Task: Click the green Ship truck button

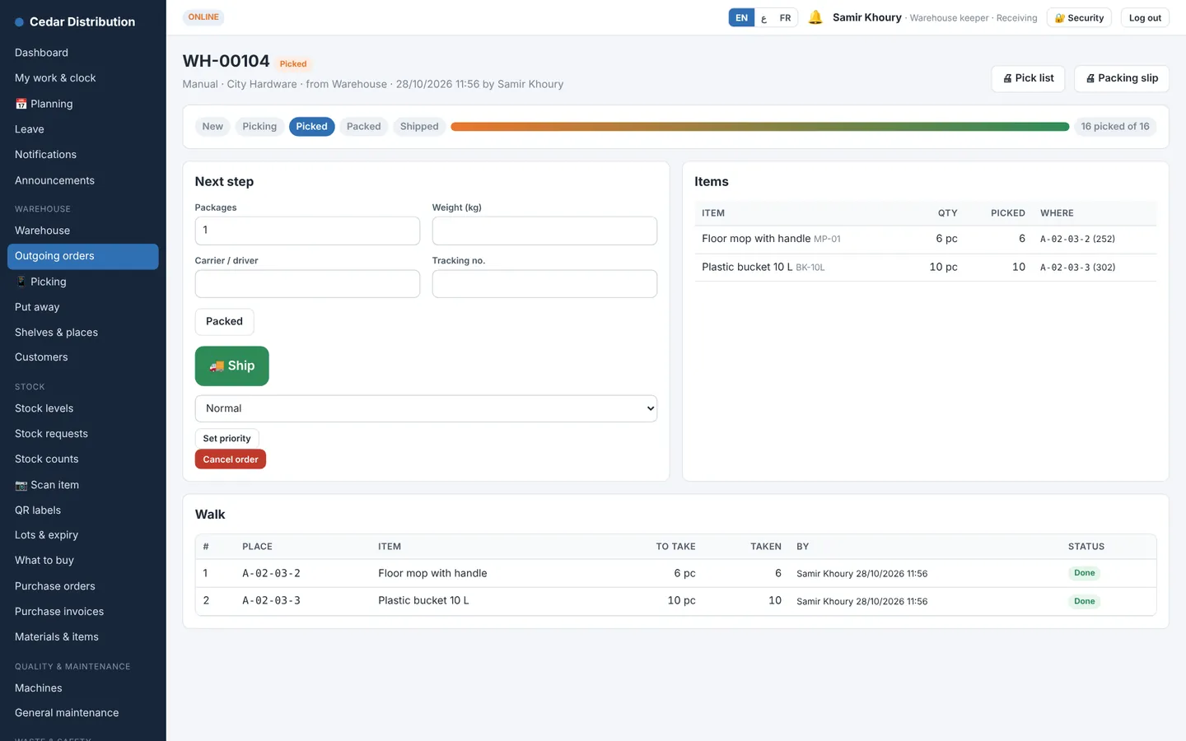Action: pos(231,366)
